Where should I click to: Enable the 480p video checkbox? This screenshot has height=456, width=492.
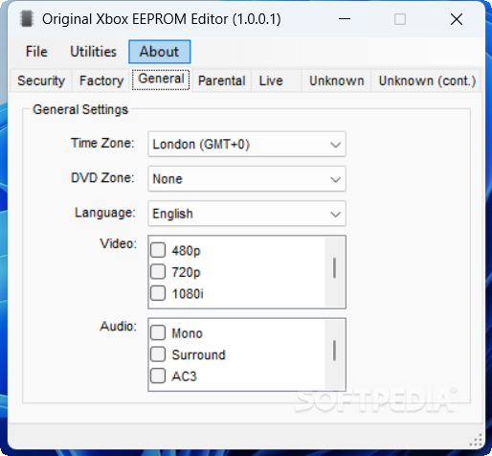coord(158,250)
